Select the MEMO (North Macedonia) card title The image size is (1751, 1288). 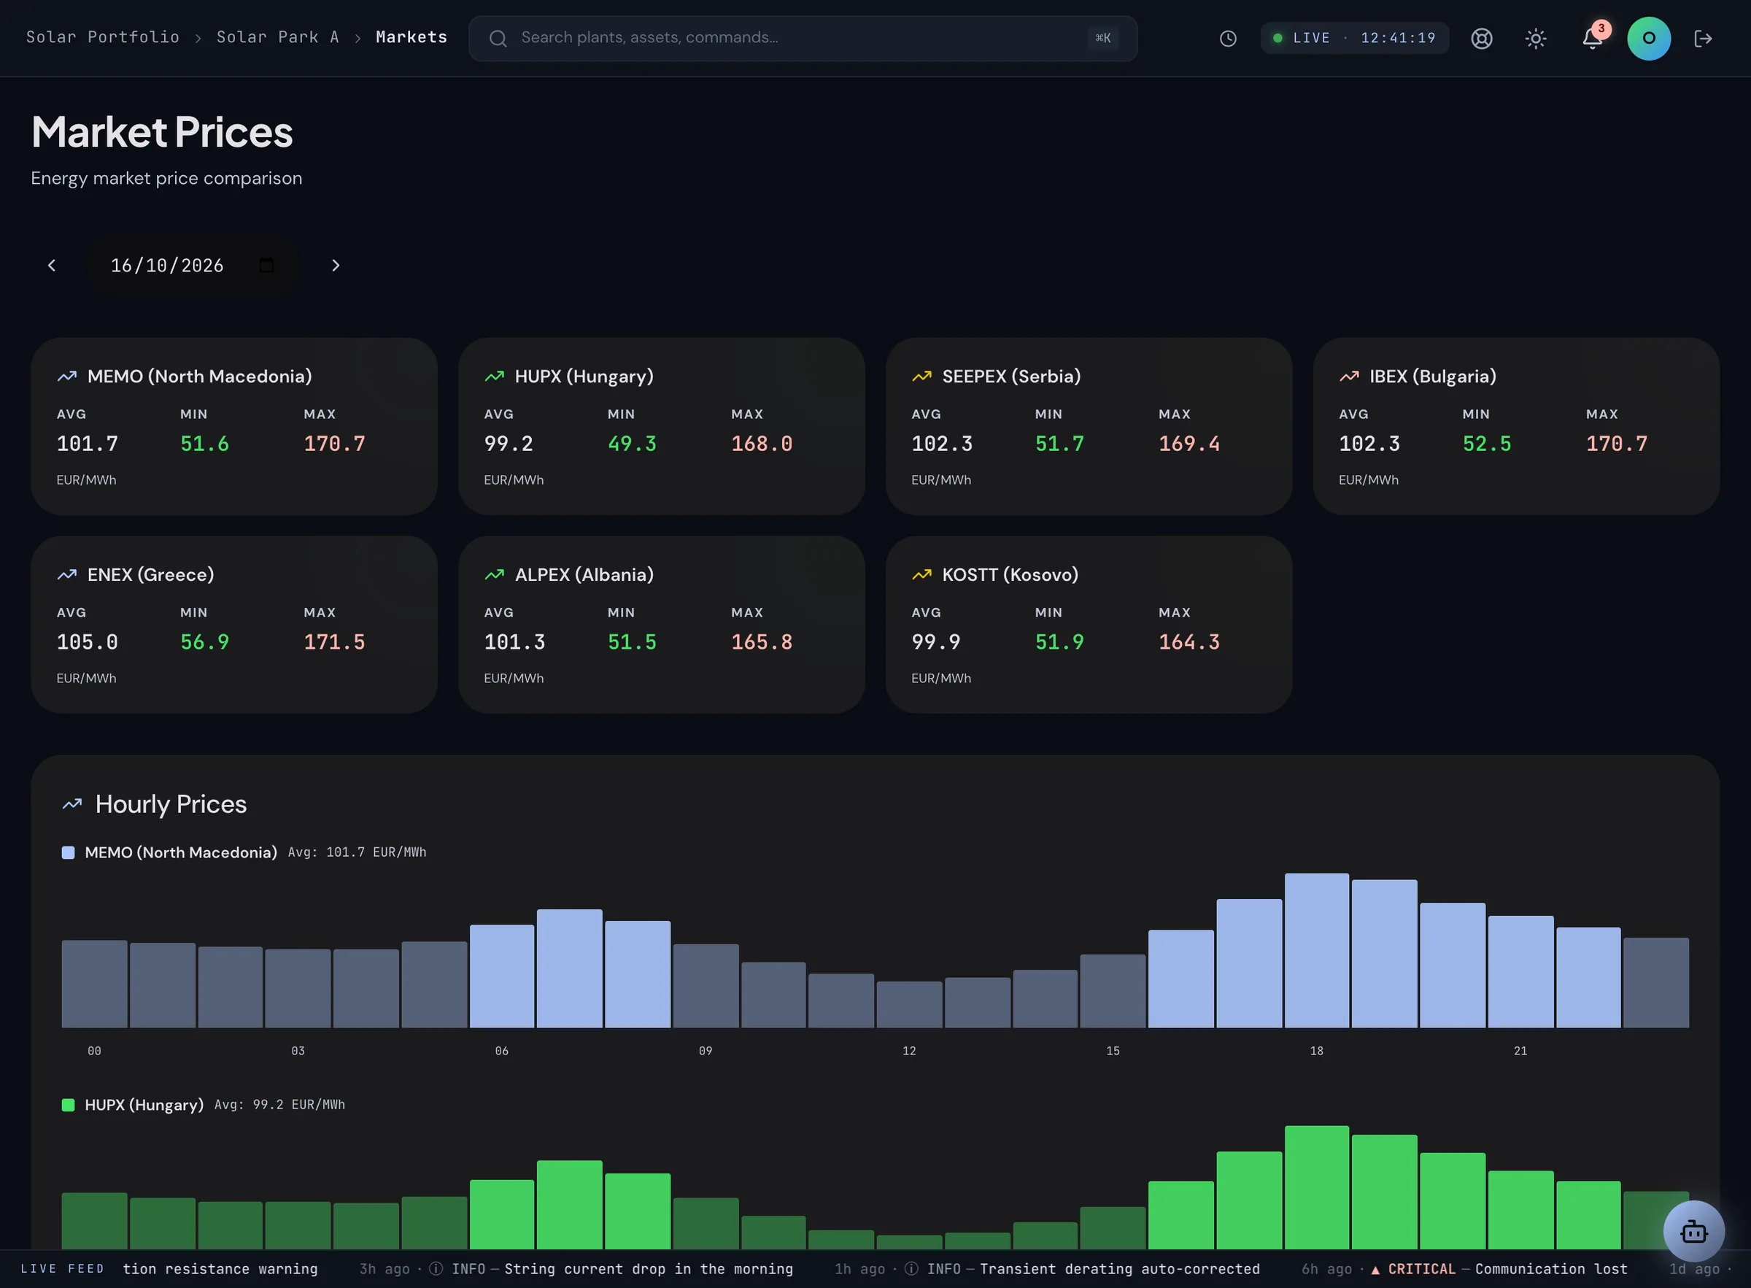pyautogui.click(x=199, y=376)
